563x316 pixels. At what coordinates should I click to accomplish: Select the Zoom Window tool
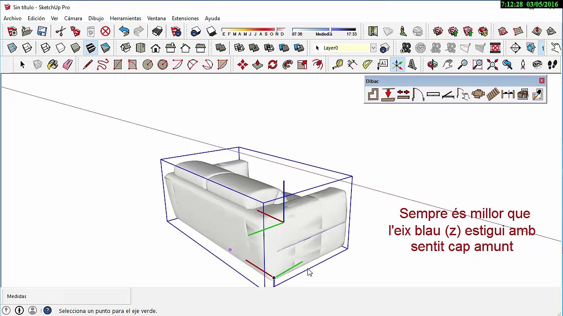(x=477, y=65)
